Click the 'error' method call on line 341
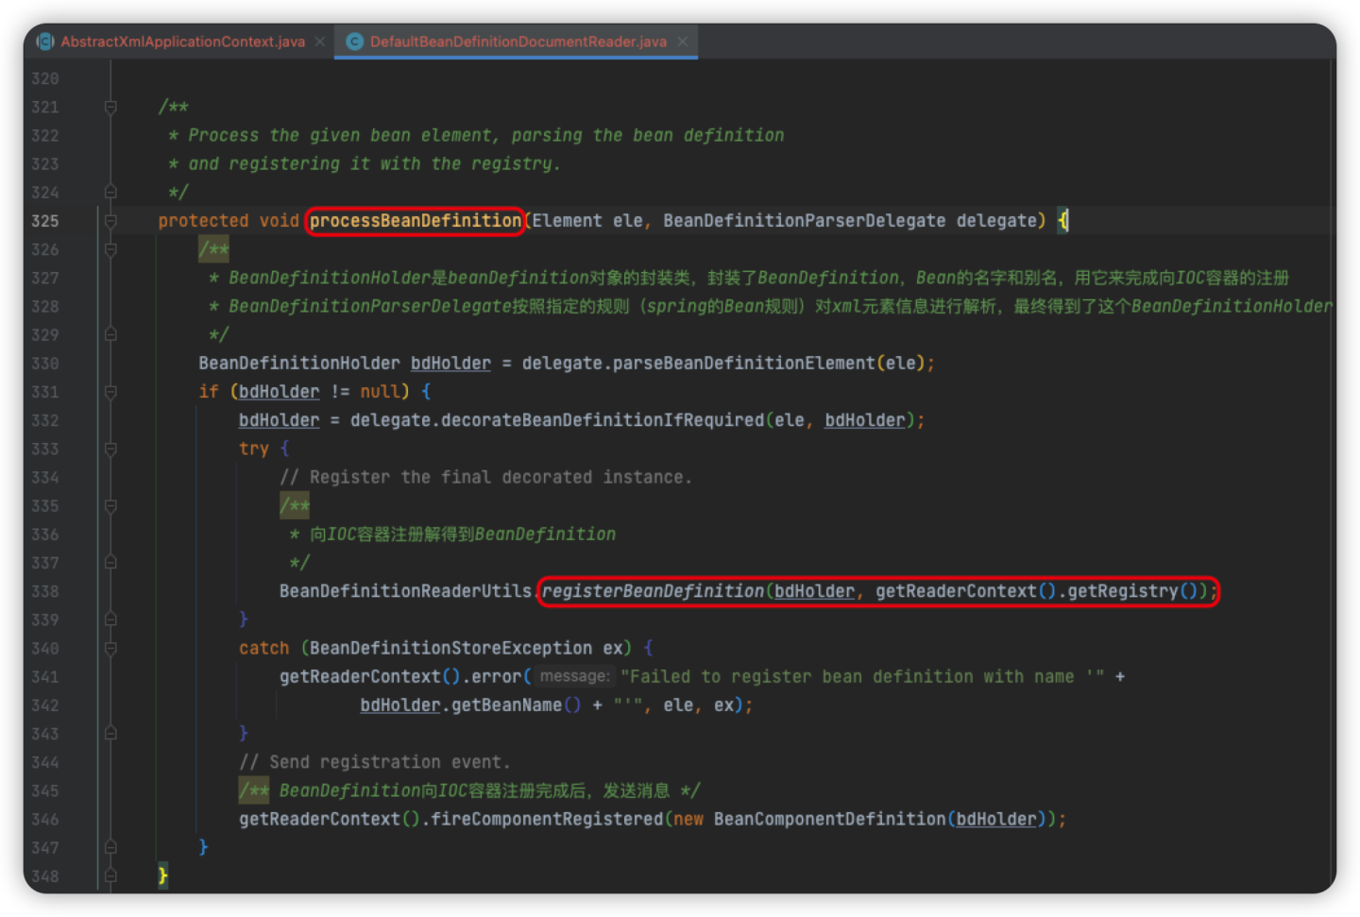Viewport: 1360px width, 917px height. (496, 676)
